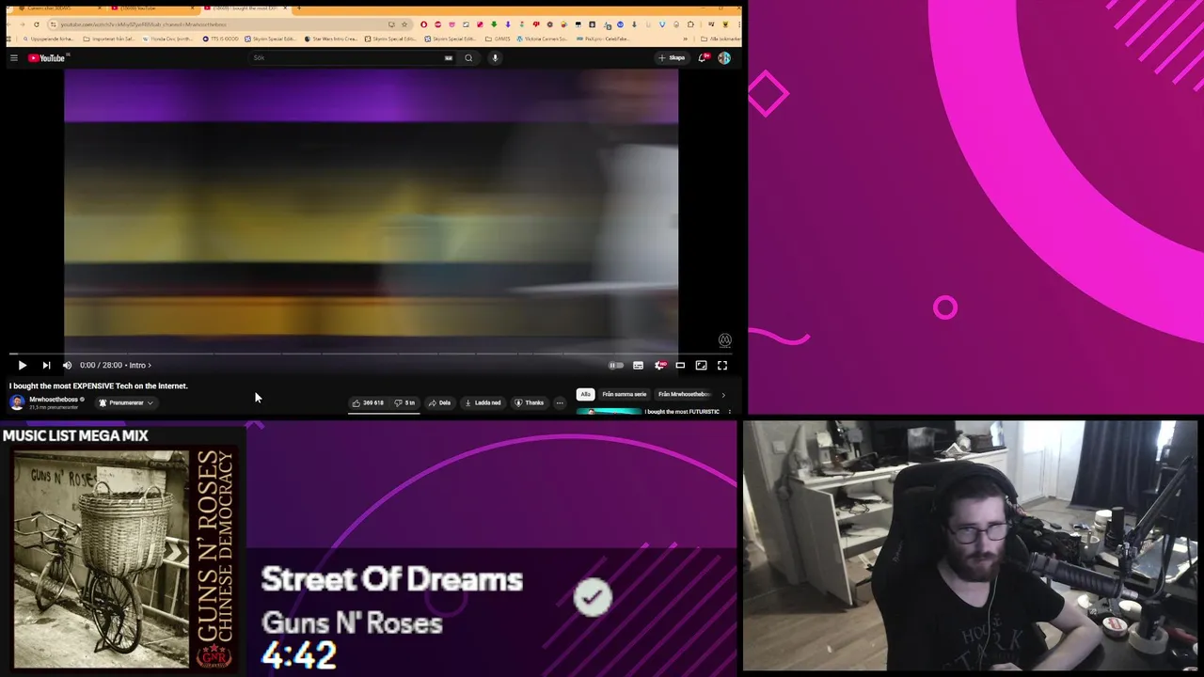Switch to miniplayer mode
Screen dimensions: 1204x677
coord(680,365)
